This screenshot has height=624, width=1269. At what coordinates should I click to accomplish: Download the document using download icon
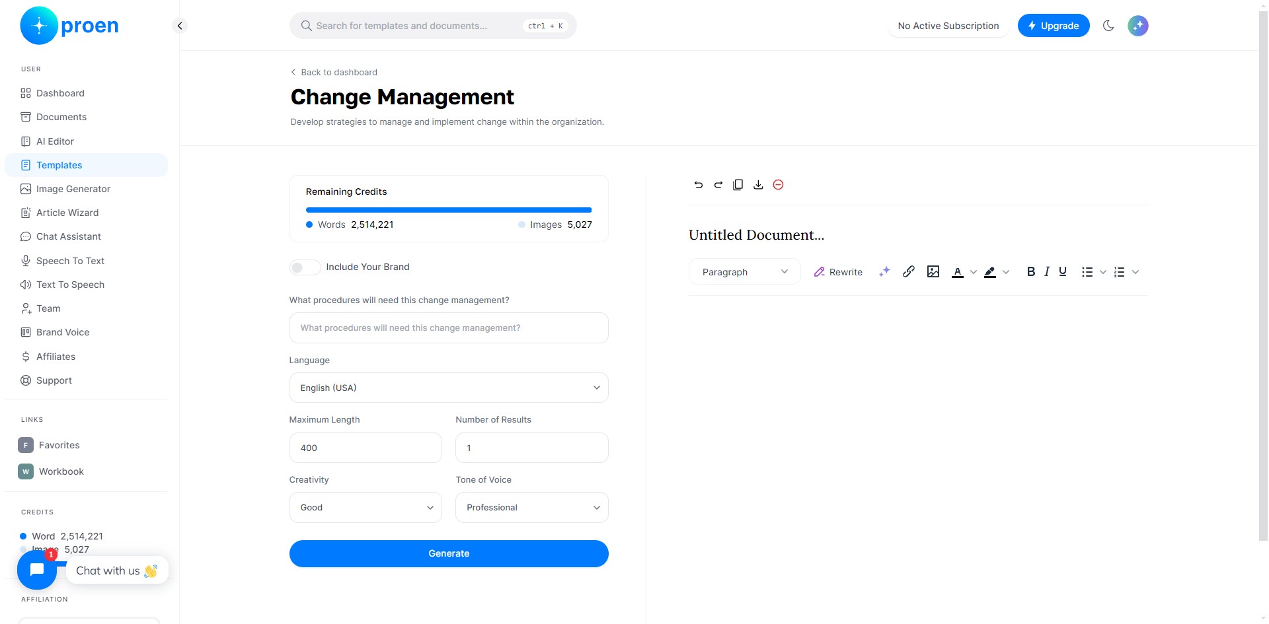[x=758, y=185]
